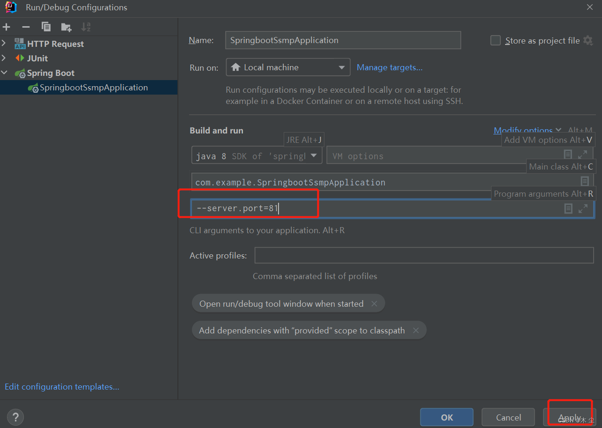The height and width of the screenshot is (428, 602).
Task: Click Edit configuration templates link
Action: point(62,387)
